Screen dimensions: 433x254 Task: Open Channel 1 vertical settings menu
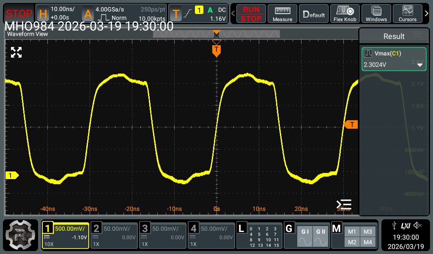pyautogui.click(x=65, y=235)
